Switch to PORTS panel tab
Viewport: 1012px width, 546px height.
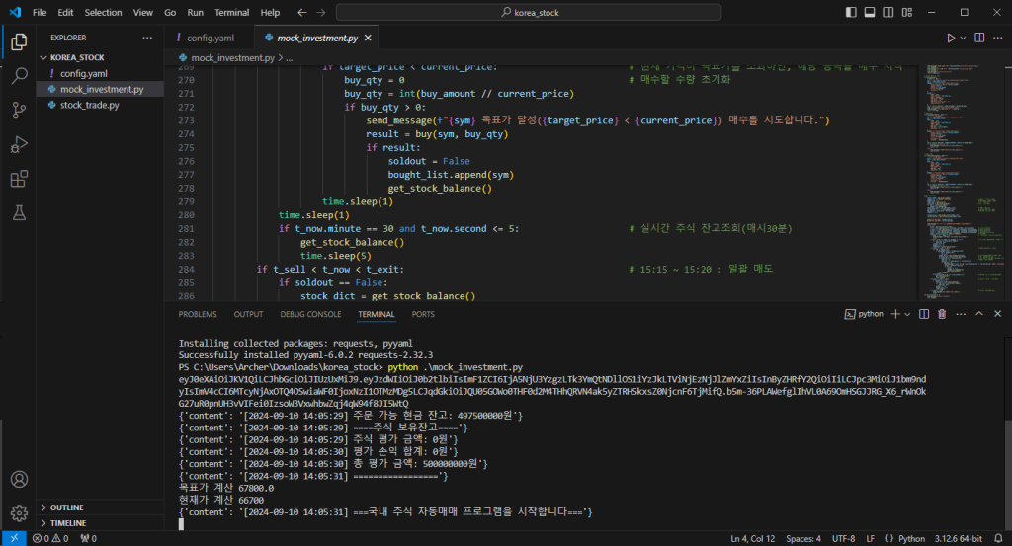point(423,314)
